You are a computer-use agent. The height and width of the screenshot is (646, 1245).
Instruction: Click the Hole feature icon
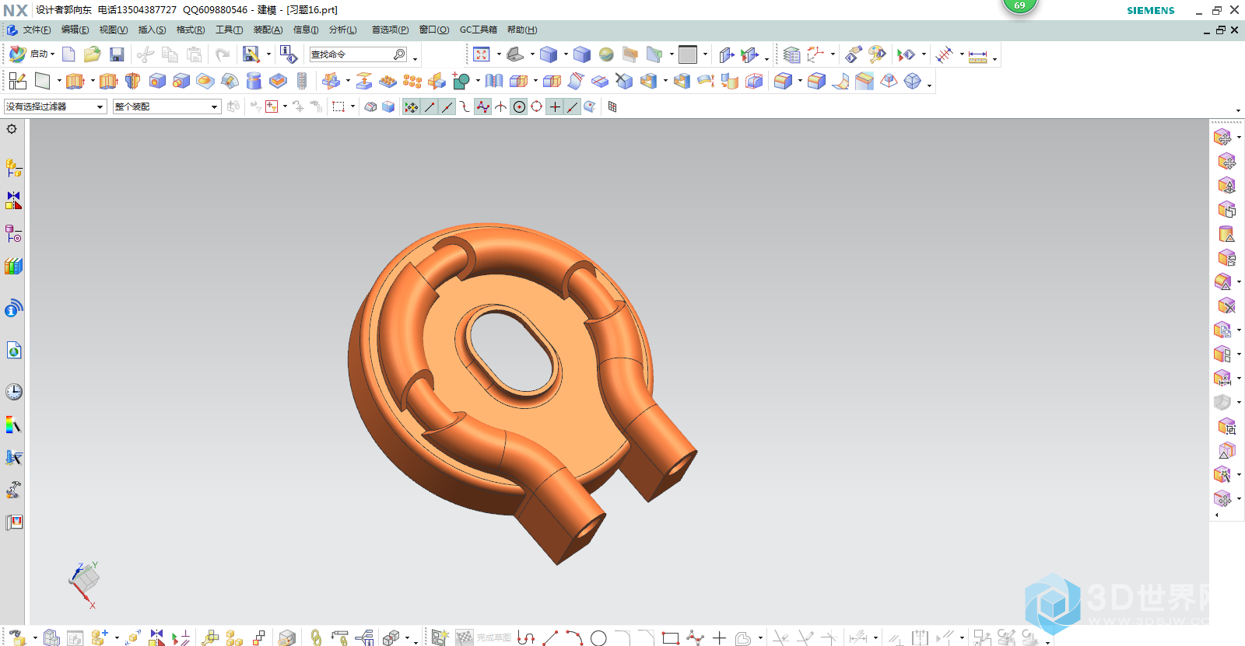click(157, 81)
